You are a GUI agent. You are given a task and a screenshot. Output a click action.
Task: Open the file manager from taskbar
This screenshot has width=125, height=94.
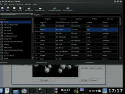[x=16, y=91]
